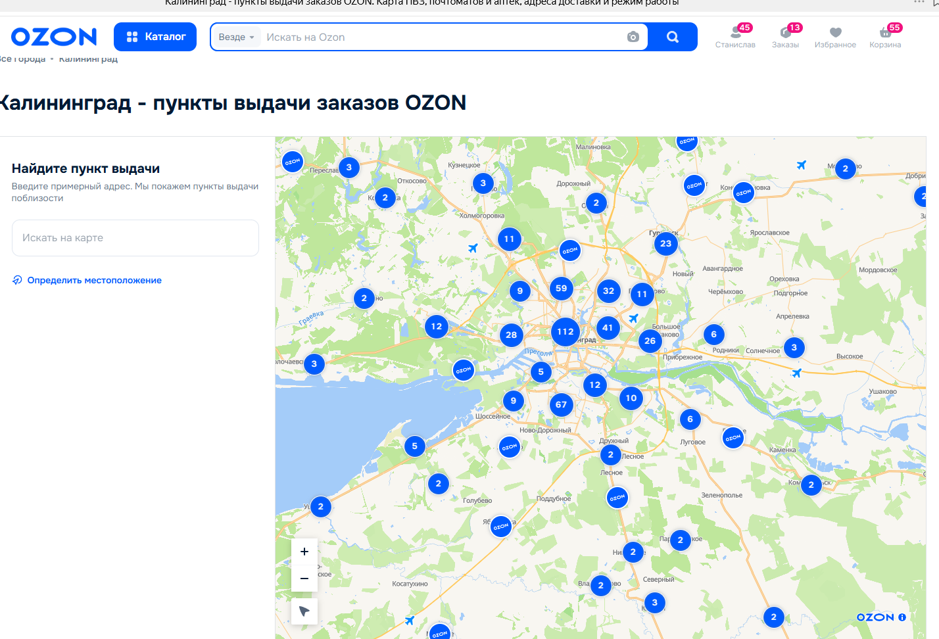This screenshot has height=639, width=939.
Task: Expand the cluster marker numbered 67
Action: 561,405
